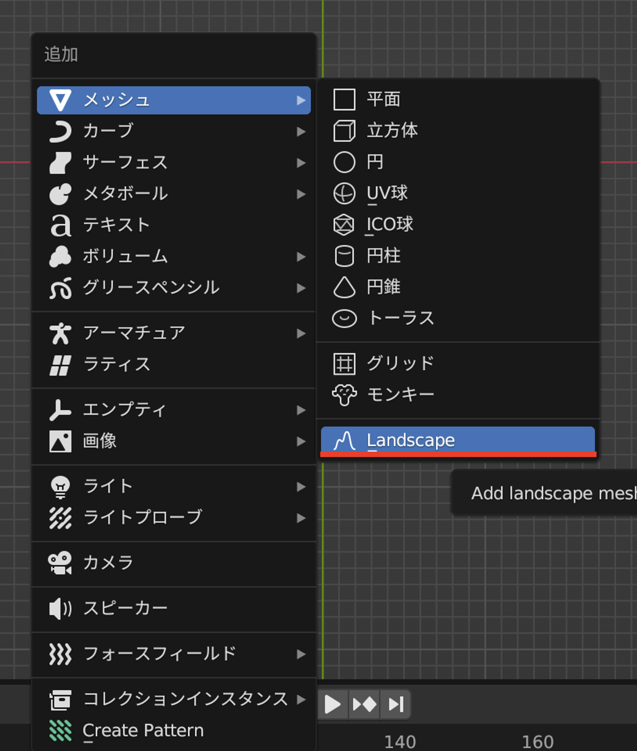Expand the 画像 submenu arrow

pyautogui.click(x=301, y=442)
